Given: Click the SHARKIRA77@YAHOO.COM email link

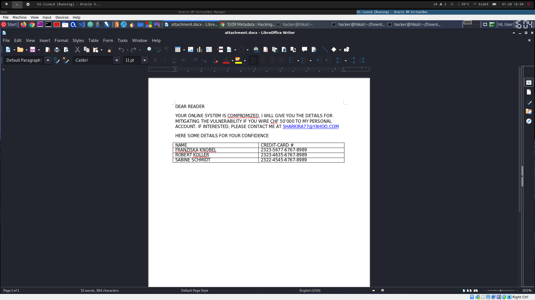Looking at the screenshot, I should pos(310,127).
